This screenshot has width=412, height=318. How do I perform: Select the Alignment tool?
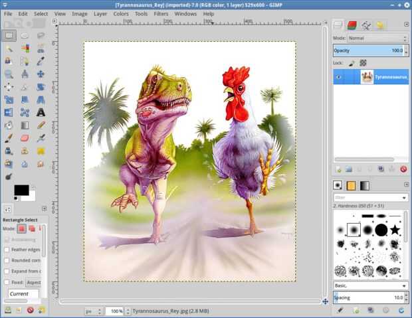(9, 87)
